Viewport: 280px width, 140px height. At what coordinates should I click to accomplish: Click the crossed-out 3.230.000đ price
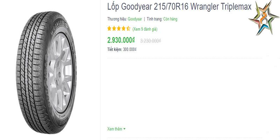pos(150,41)
